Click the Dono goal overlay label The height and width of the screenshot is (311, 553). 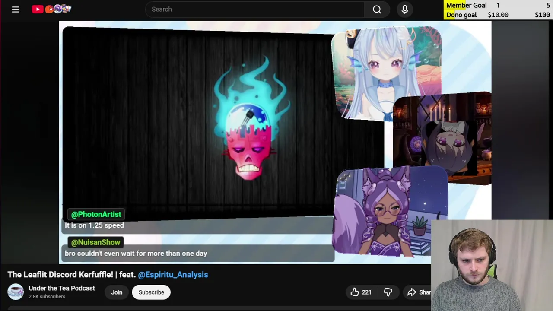[x=461, y=15]
